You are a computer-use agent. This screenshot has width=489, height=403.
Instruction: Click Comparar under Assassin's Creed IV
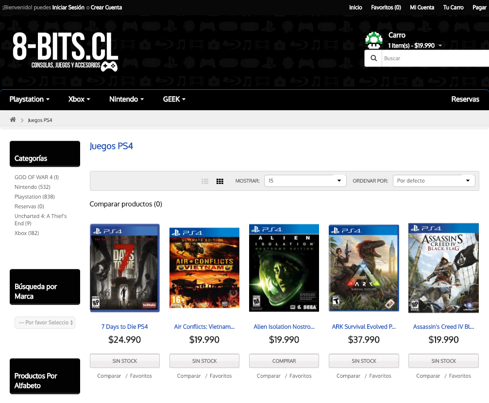pos(428,376)
